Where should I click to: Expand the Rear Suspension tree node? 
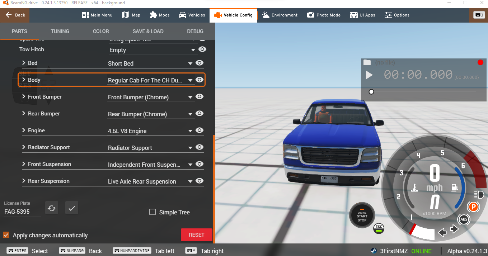(x=24, y=181)
